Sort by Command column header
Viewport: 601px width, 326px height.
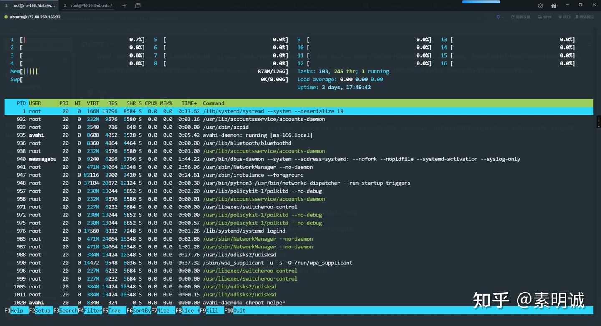coord(213,103)
